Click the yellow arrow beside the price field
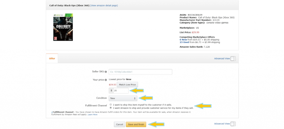Image resolution: width=284 pixels, height=129 pixels. coord(137,91)
